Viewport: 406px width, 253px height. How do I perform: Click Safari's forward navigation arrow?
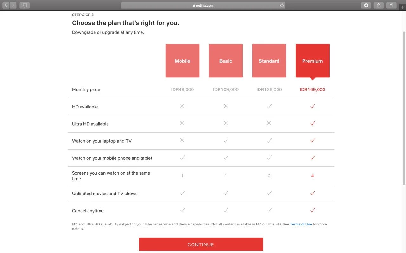pos(13,5)
